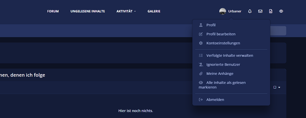The image size is (306, 118).
Task: Expand the dropdown arrow next to checkbox
Action: (279, 88)
